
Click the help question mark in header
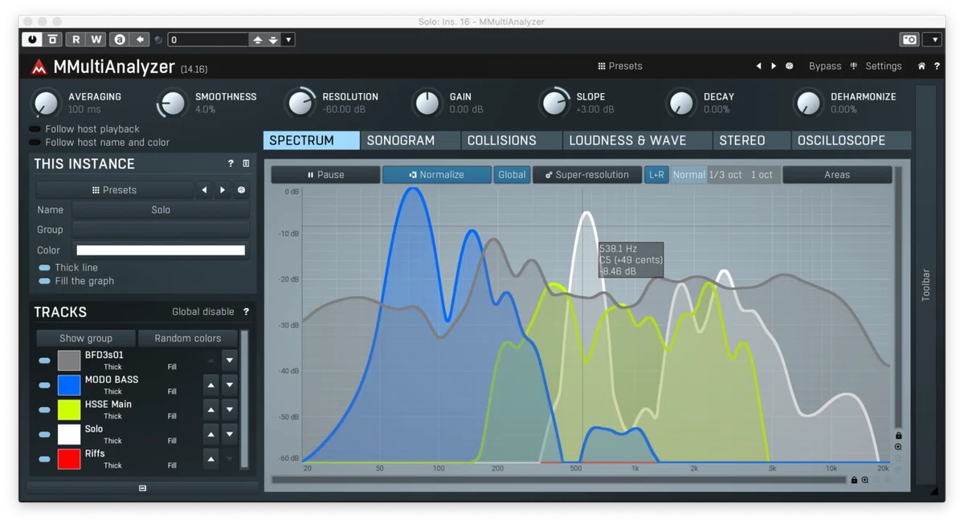(x=937, y=66)
